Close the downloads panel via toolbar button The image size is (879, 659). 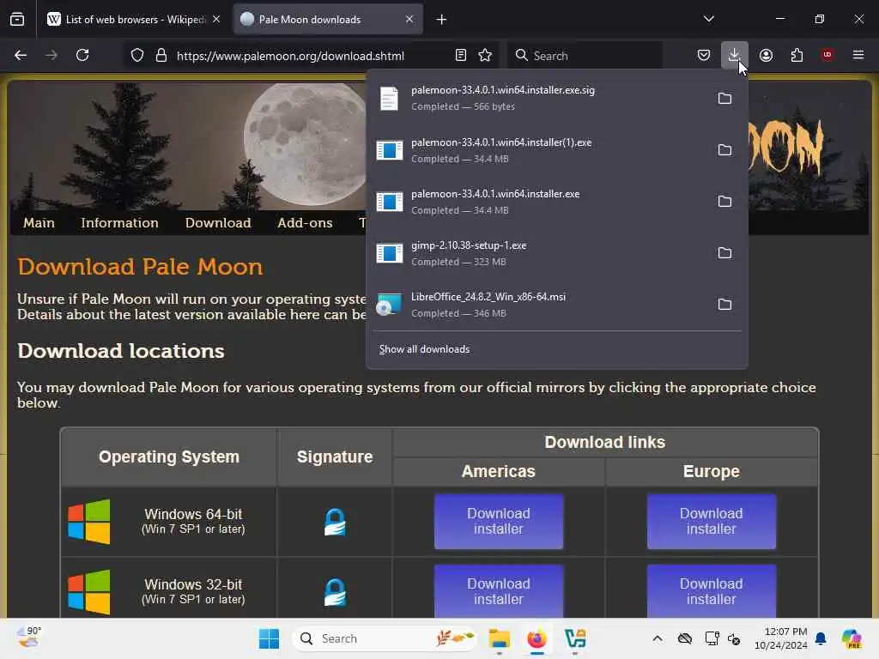(735, 55)
